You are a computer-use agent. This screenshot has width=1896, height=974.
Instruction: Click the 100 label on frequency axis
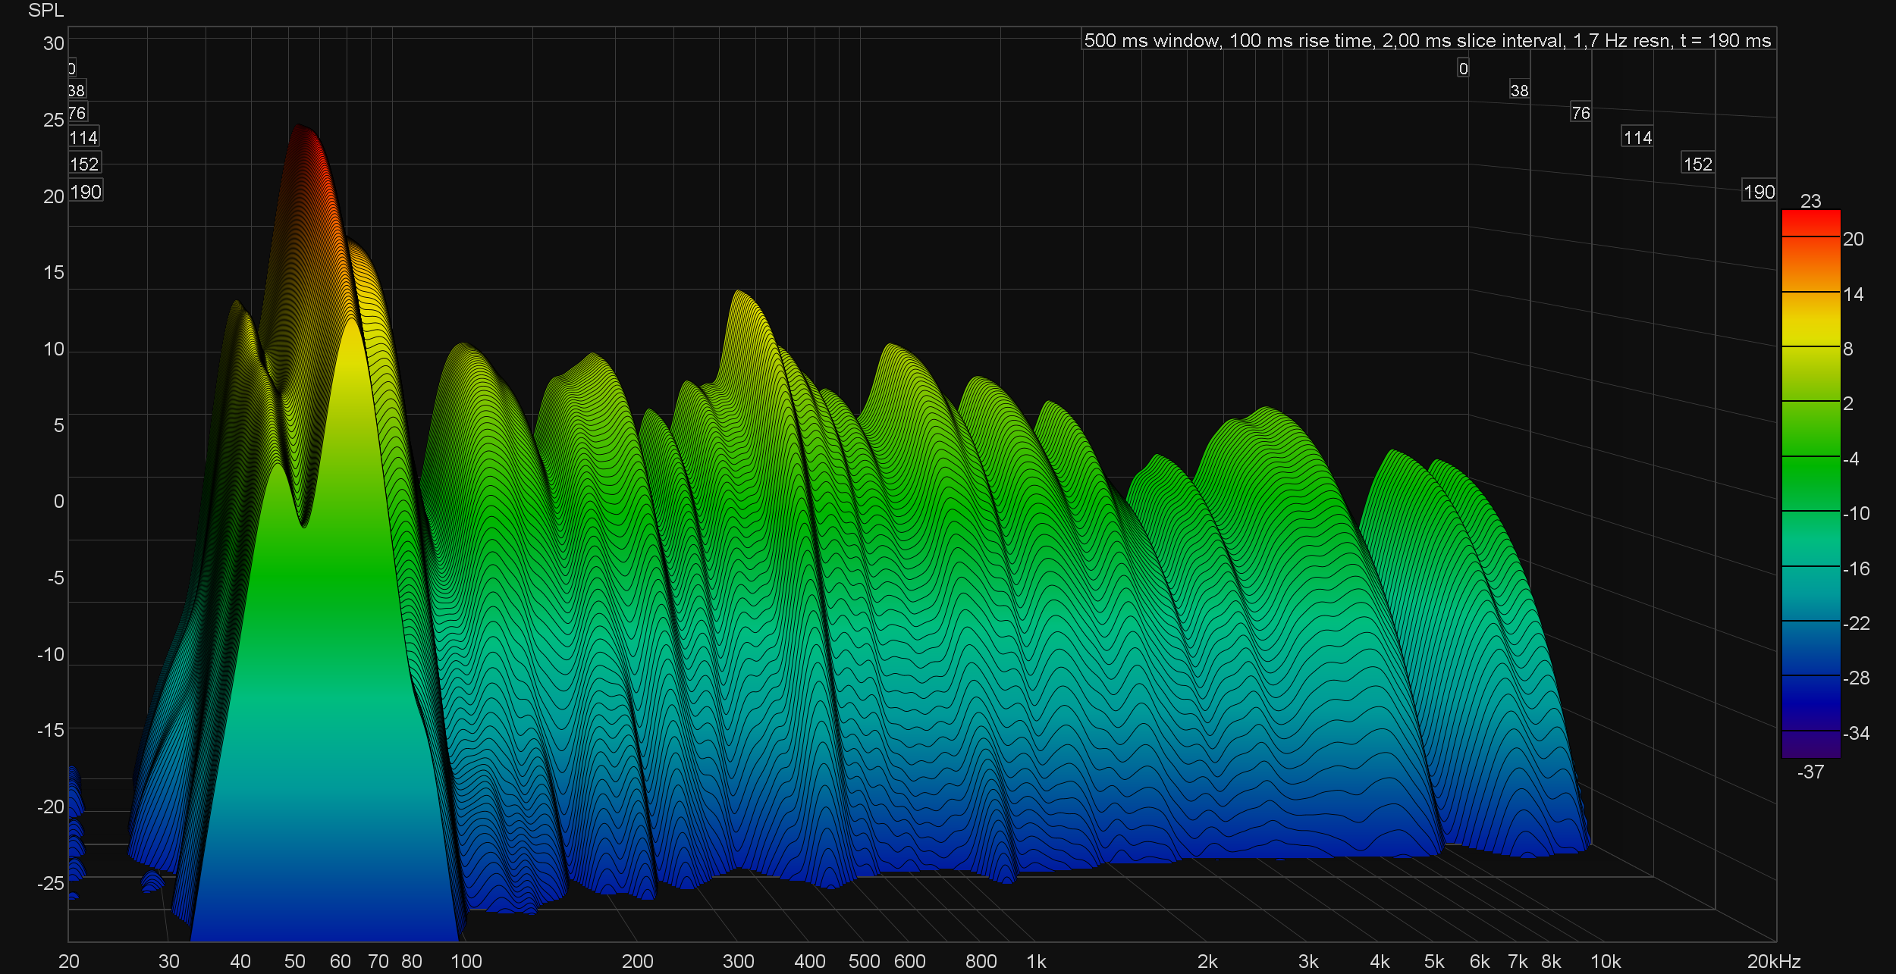point(466,961)
